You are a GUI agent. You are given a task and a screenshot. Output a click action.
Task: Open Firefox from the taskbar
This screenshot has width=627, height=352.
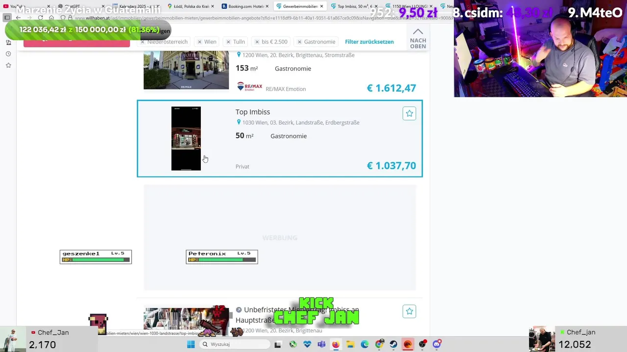[336, 344]
